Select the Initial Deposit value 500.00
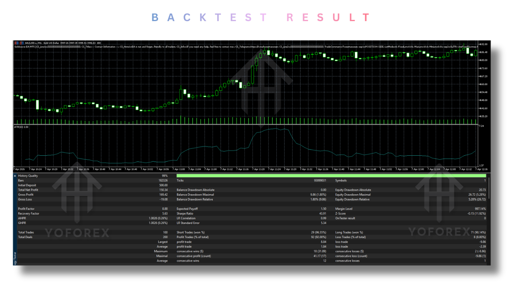 163,185
